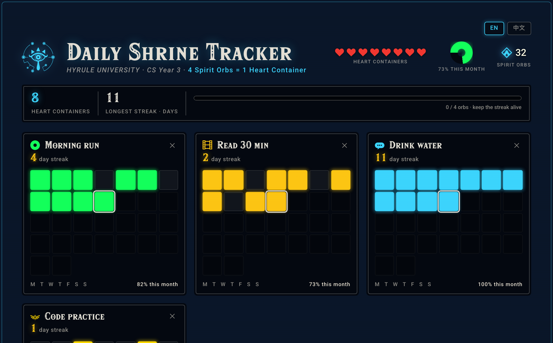
Task: Click the first heart container icon
Action: pos(340,52)
